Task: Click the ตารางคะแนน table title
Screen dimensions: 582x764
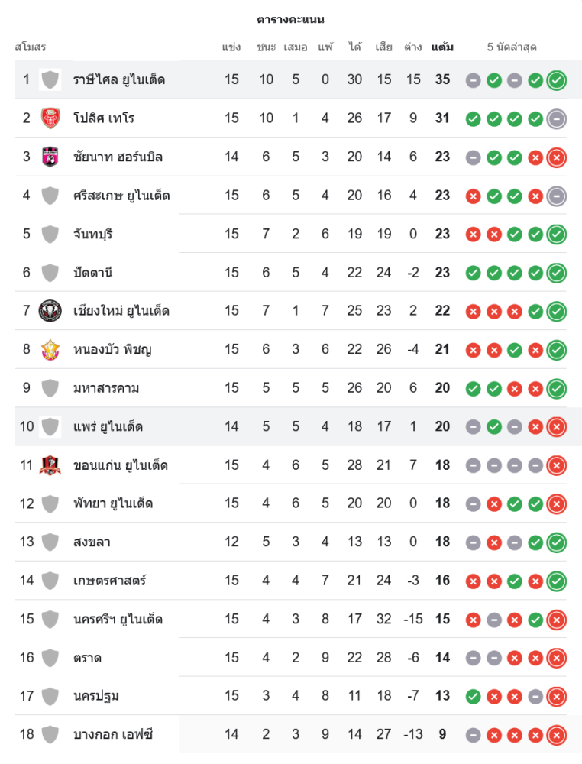Action: pos(290,19)
